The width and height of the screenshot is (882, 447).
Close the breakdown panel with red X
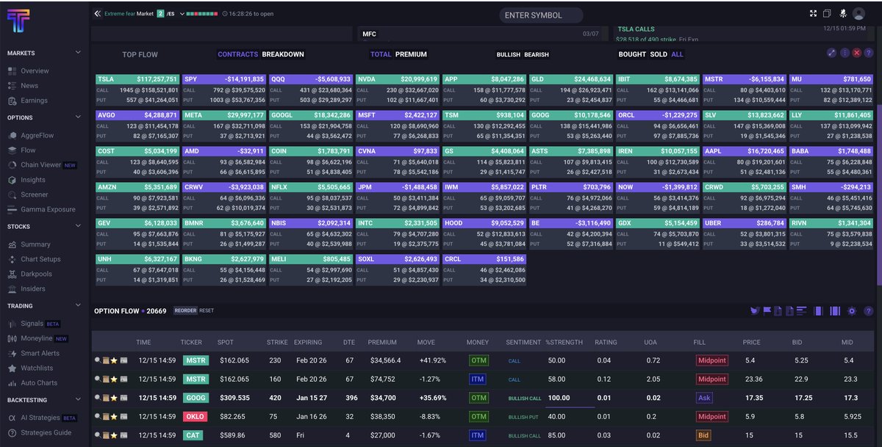pos(857,53)
